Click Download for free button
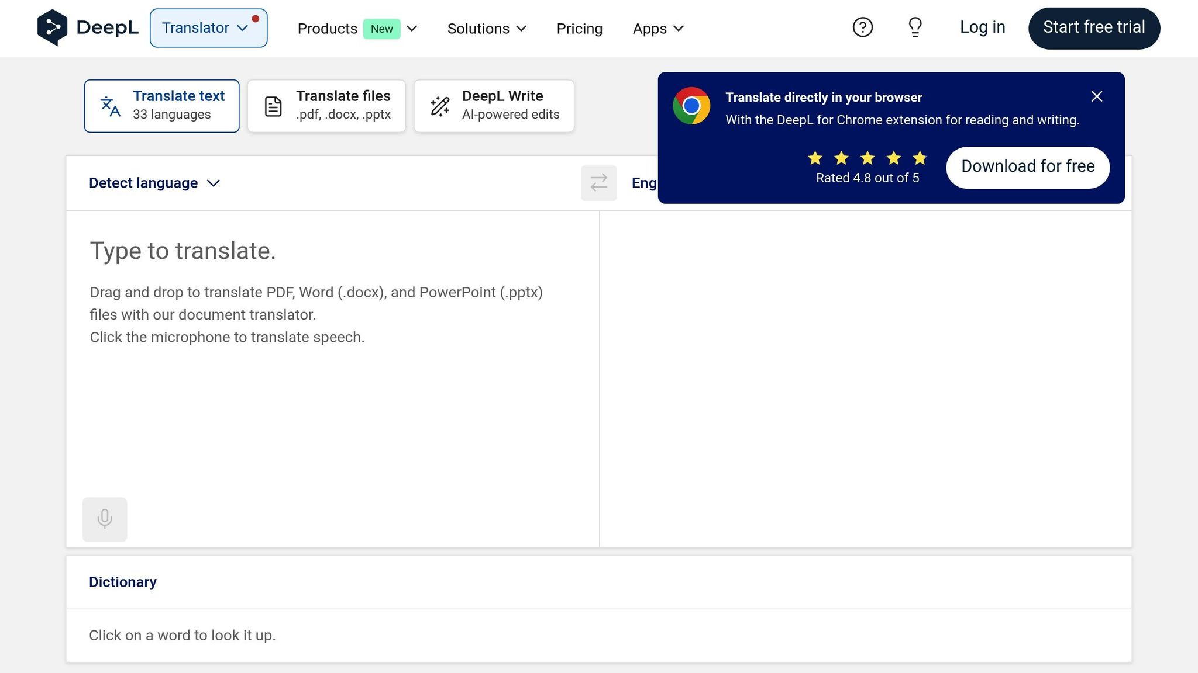1198x673 pixels. pos(1027,167)
